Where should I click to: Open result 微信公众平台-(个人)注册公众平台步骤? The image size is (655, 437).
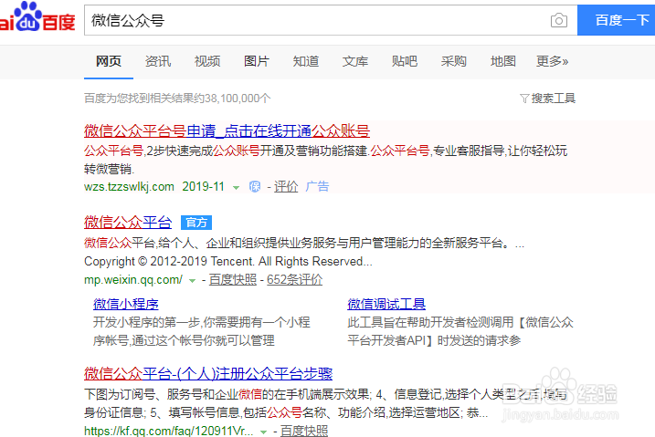coord(208,374)
